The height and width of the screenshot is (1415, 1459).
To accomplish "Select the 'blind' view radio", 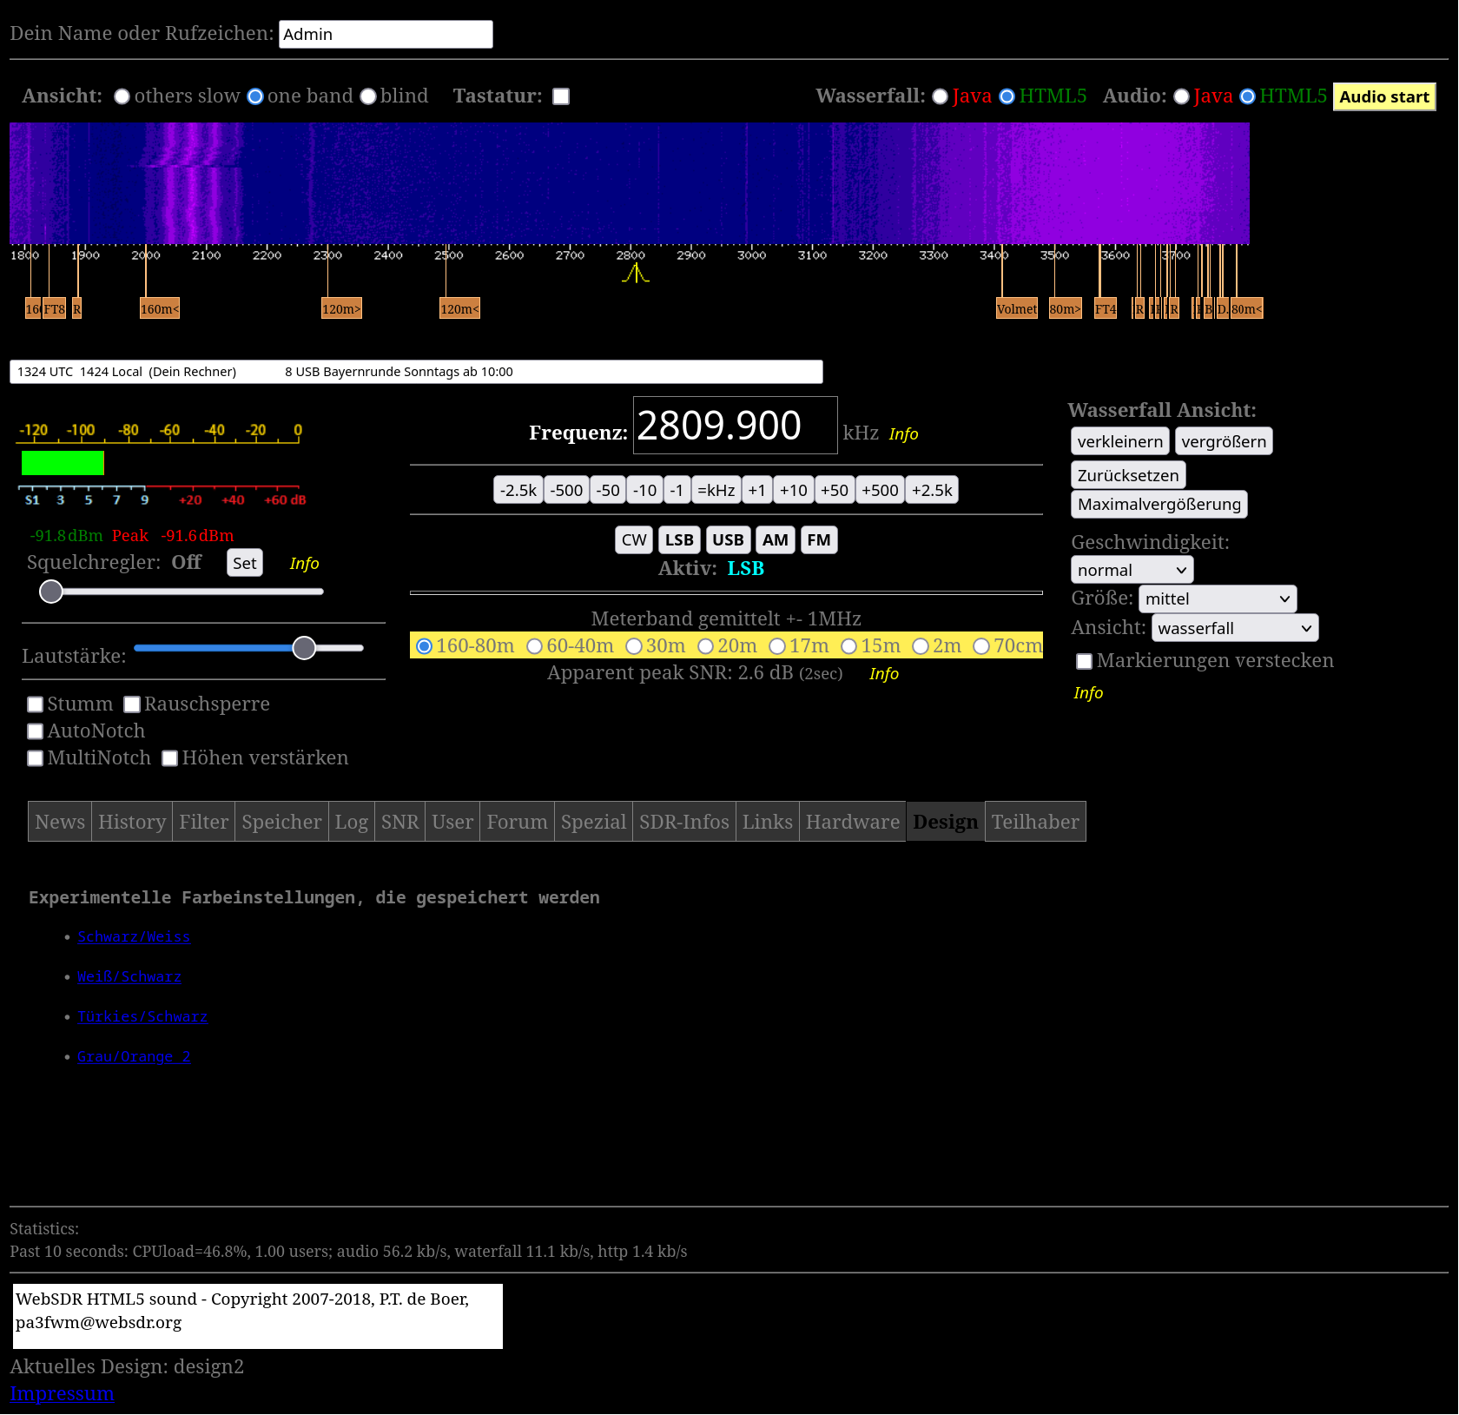I will coord(368,96).
